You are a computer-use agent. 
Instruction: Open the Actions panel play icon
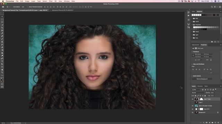click(189, 15)
